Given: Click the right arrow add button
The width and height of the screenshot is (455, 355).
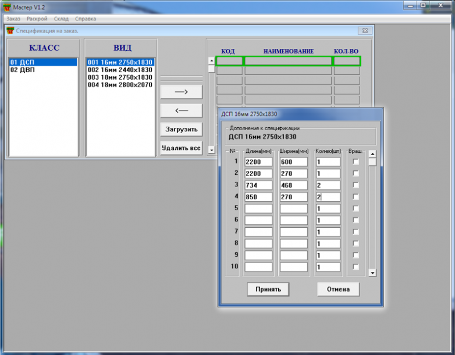Looking at the screenshot, I should [181, 92].
